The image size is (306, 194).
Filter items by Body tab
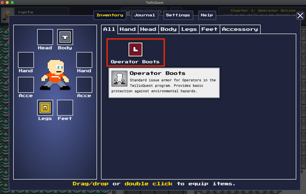point(169,29)
